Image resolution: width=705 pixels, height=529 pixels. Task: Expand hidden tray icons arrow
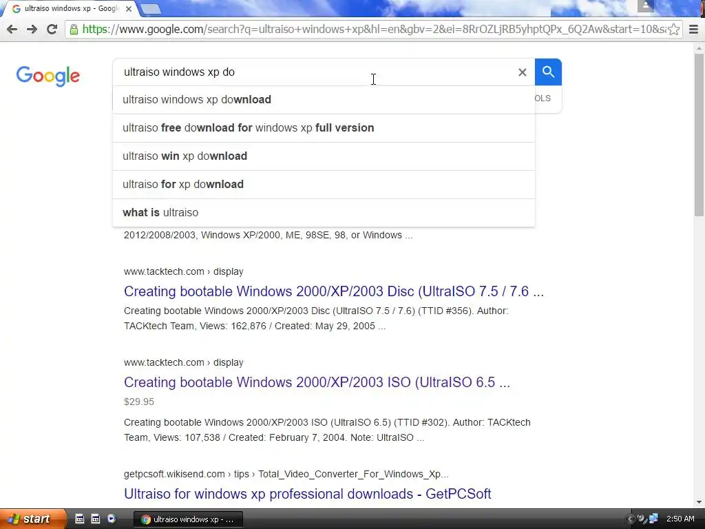click(631, 519)
